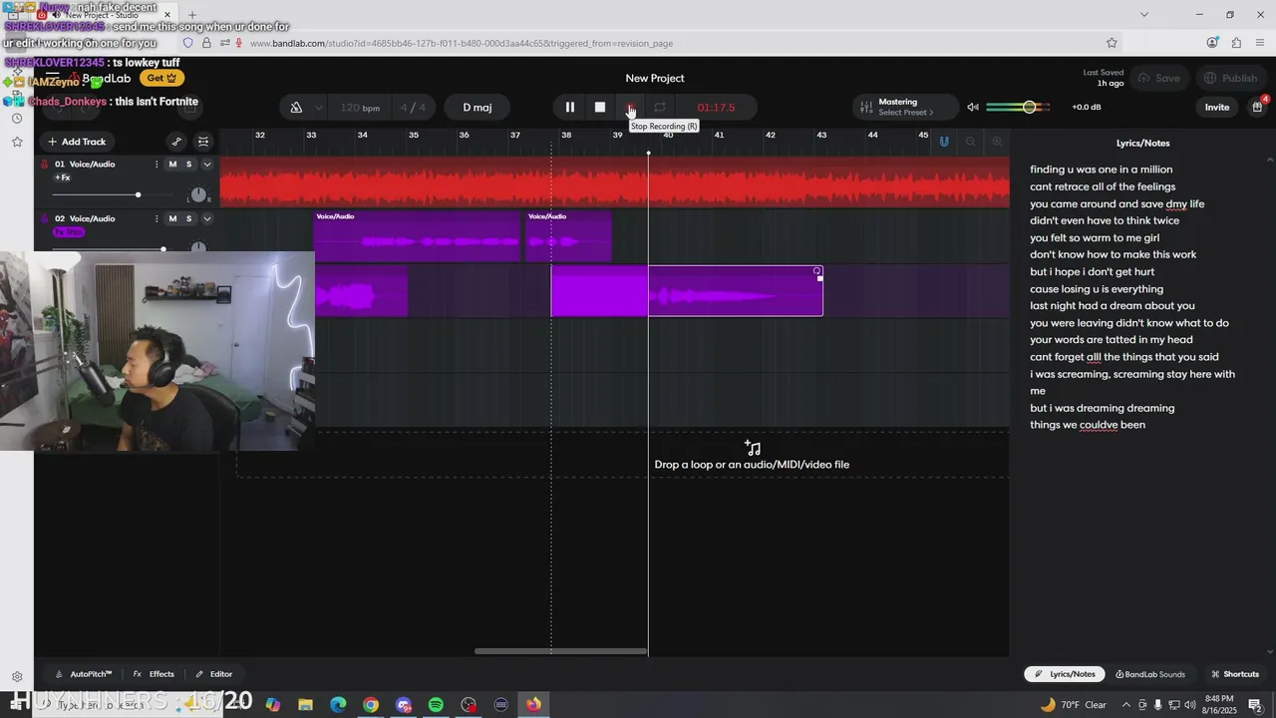Click the browser sidebar bookmarks star icon
This screenshot has height=718, width=1276.
pos(17,142)
